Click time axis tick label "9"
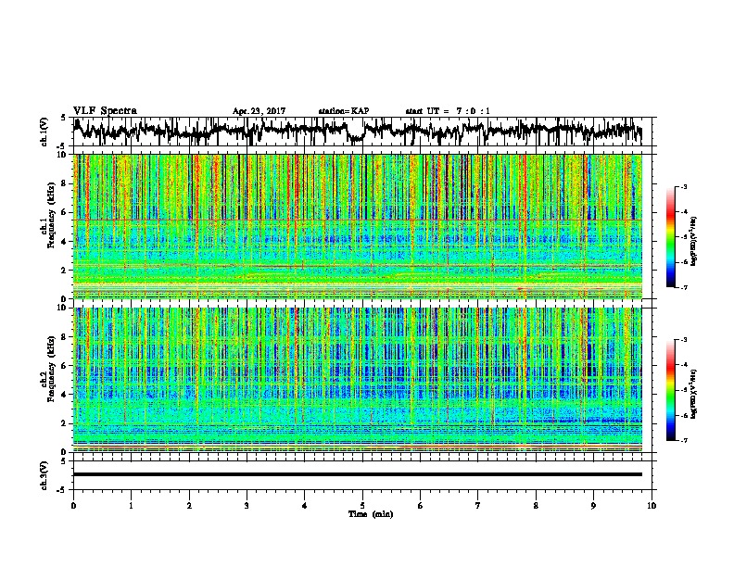 click(x=593, y=506)
